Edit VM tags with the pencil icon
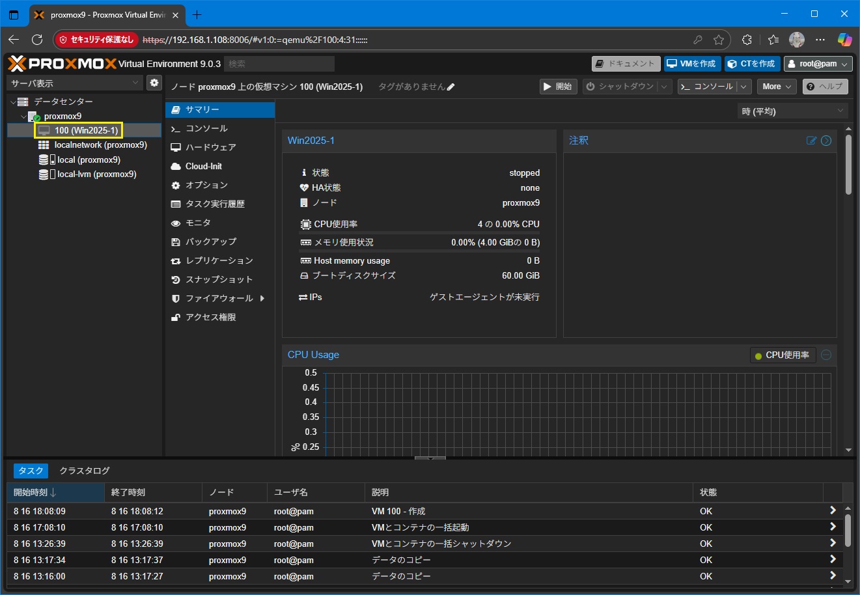 (x=451, y=87)
